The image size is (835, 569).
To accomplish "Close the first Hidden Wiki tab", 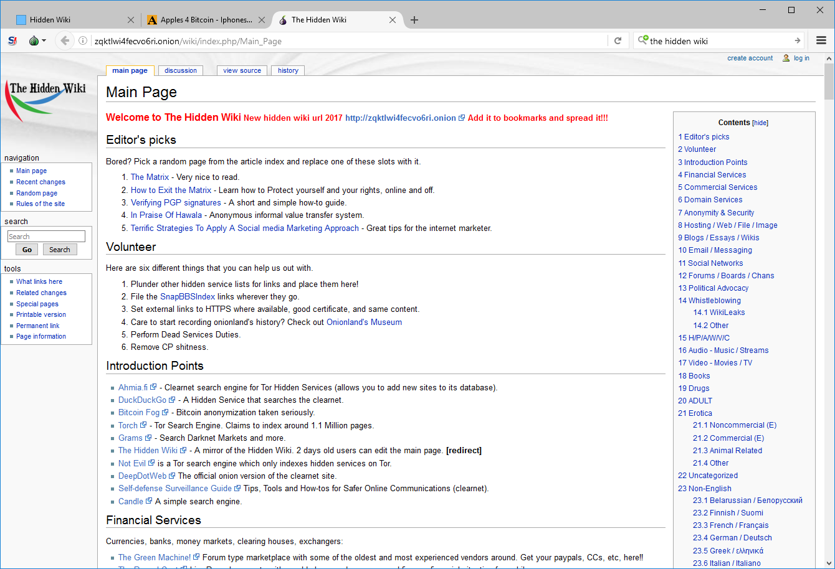I will tap(131, 20).
